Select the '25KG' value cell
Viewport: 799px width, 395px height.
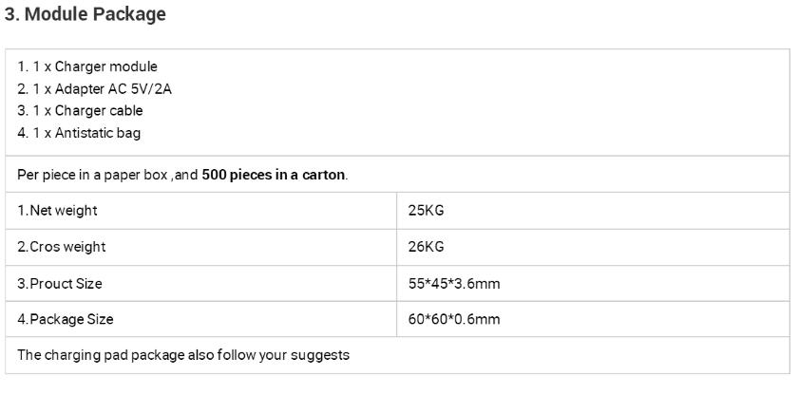pyautogui.click(x=593, y=211)
